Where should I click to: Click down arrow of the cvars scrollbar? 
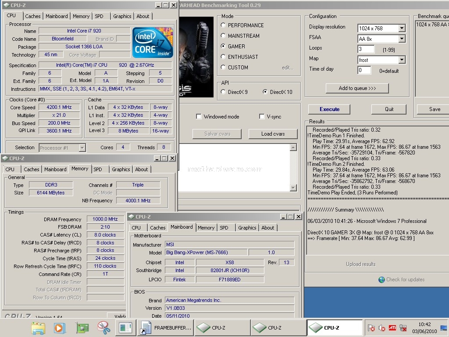tap(293, 188)
